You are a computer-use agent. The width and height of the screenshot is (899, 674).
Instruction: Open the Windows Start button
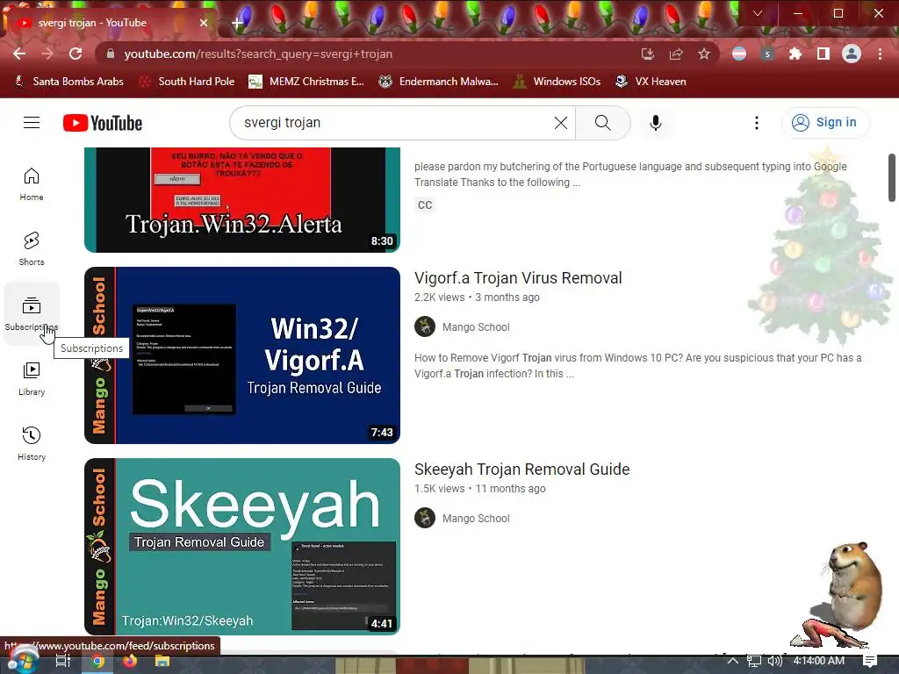click(22, 660)
